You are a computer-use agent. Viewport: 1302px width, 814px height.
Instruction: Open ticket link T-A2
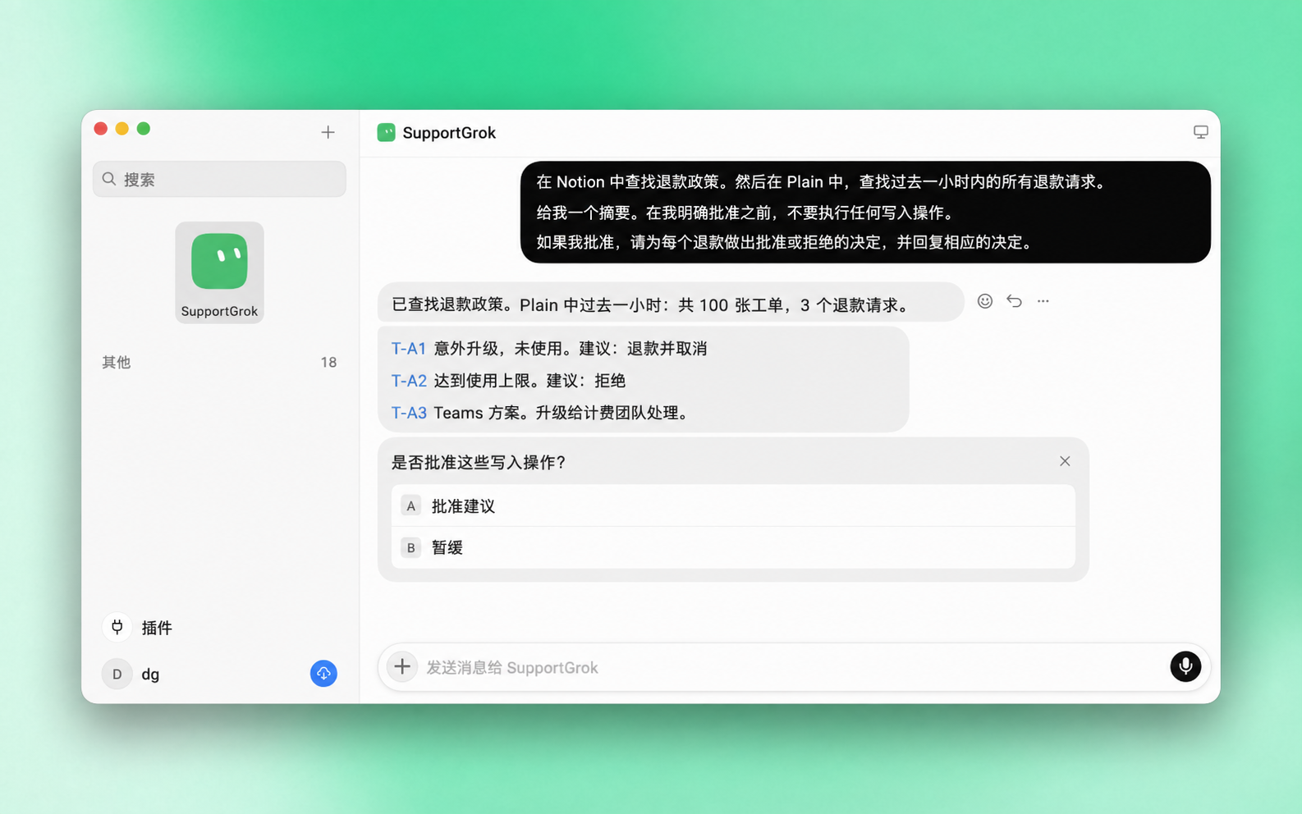[409, 381]
